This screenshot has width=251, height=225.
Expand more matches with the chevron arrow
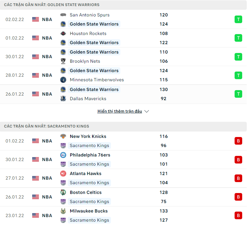pos(147,111)
